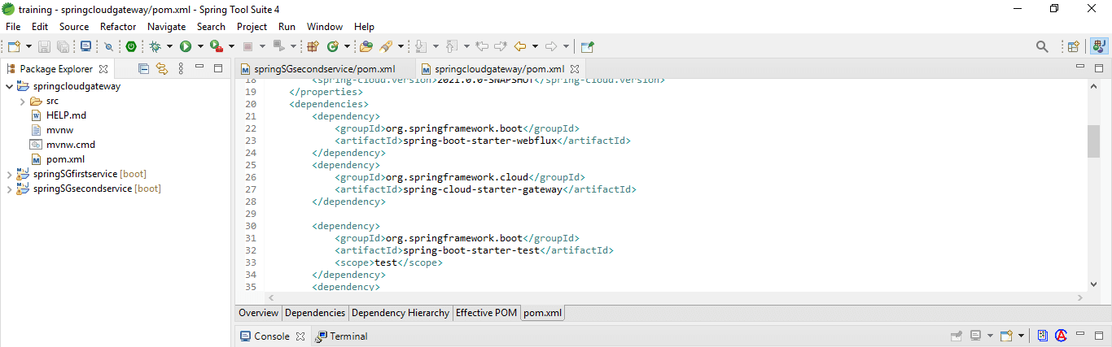1112x347 pixels.
Task: Click the Debug bug icon
Action: click(155, 46)
